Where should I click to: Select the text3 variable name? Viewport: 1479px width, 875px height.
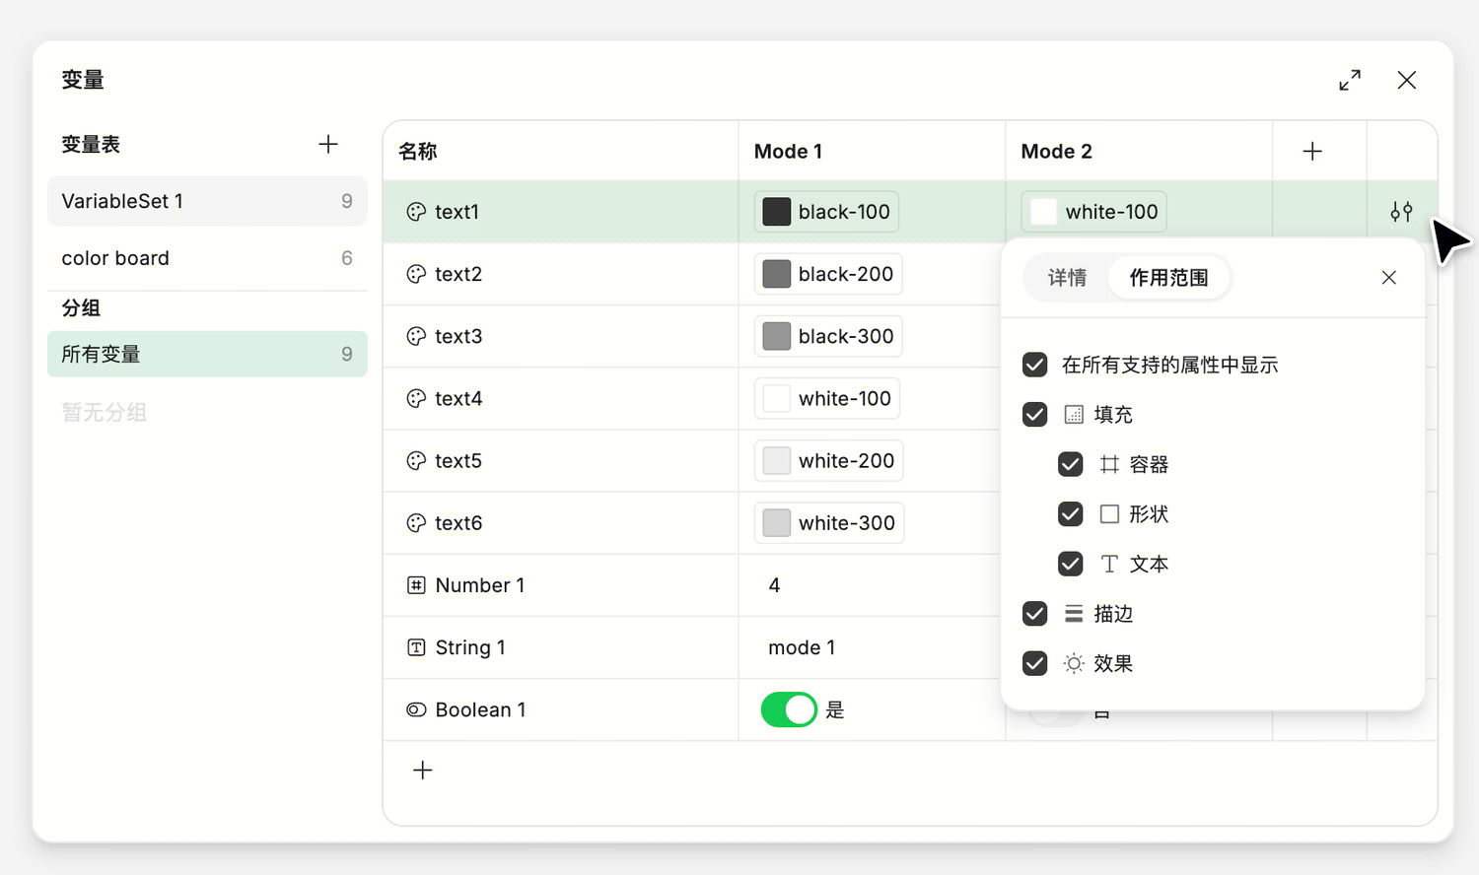(458, 336)
